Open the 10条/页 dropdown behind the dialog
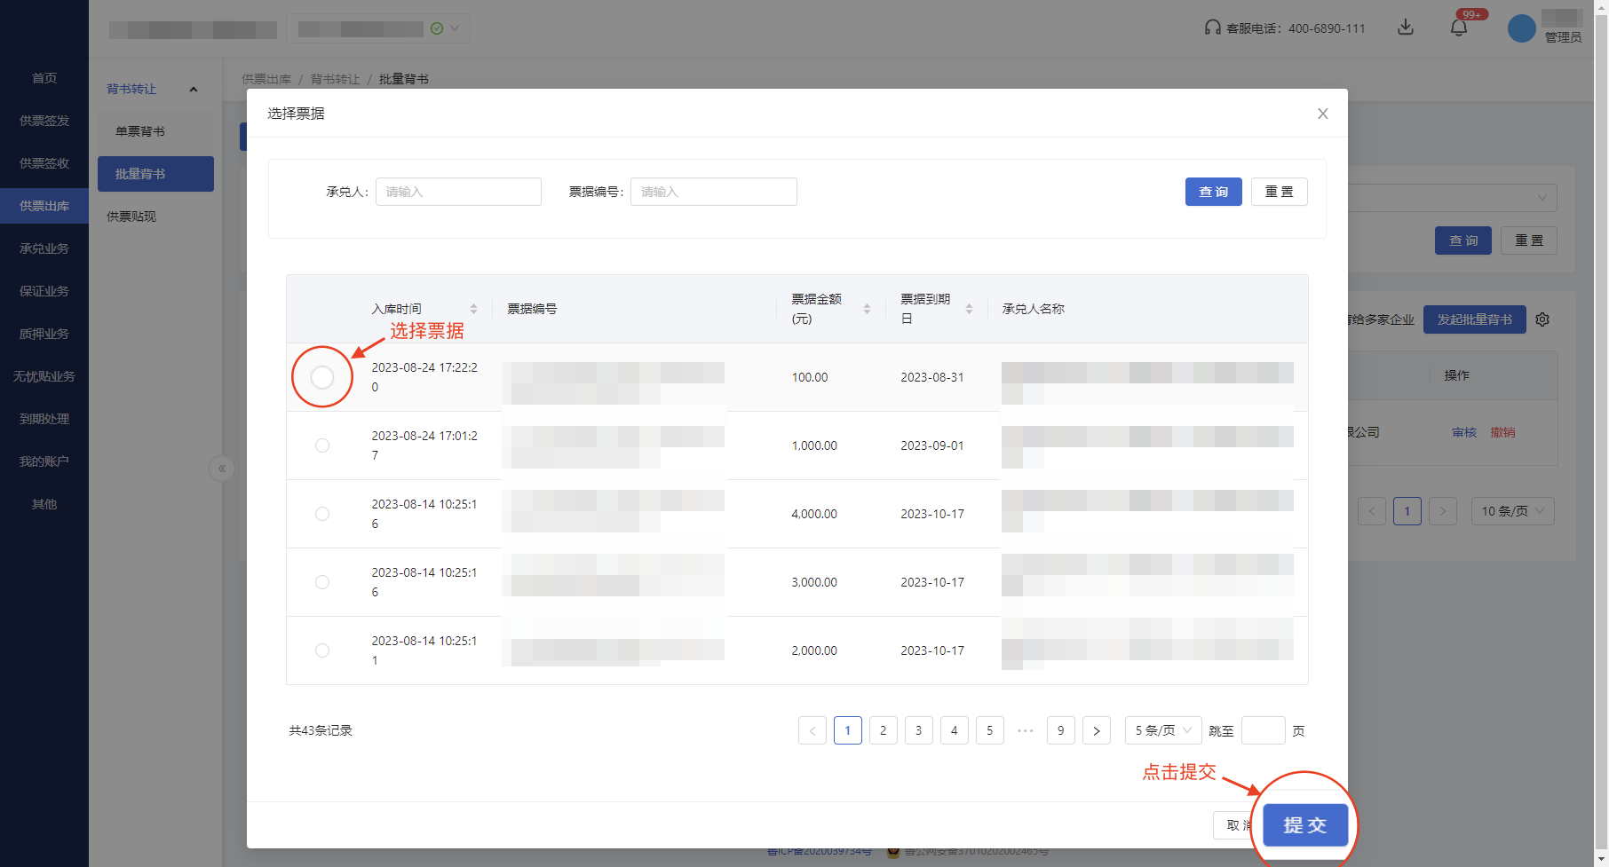 coord(1512,511)
